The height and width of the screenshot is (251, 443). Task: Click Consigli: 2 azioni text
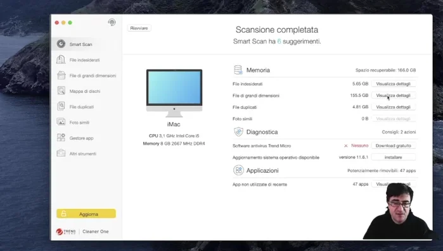pyautogui.click(x=399, y=132)
